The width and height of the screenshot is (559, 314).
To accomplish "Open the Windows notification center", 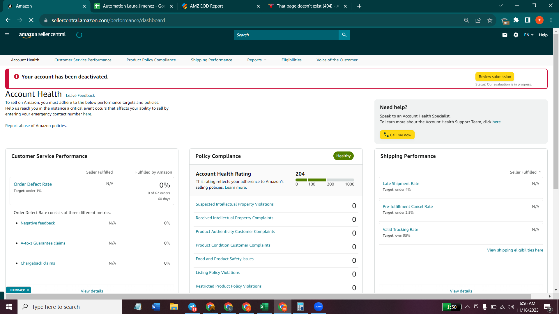I will pos(548,307).
